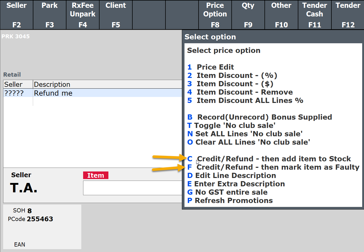Select Set ALL Lines 'No club sale'
This screenshot has width=364, height=252.
pos(249,134)
